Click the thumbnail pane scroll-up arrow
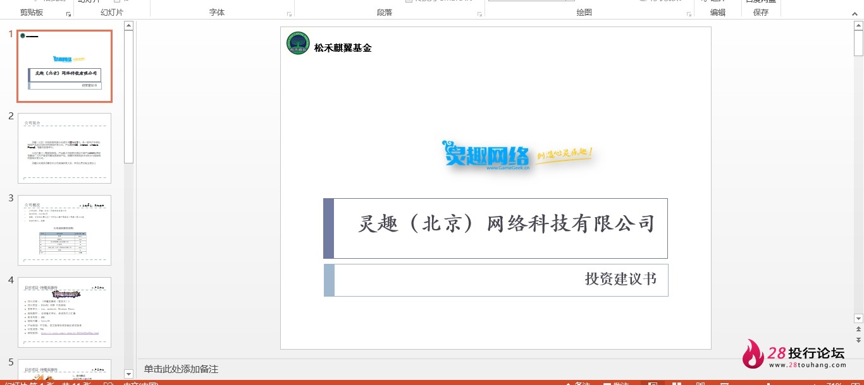This screenshot has height=385, width=864. tap(128, 26)
